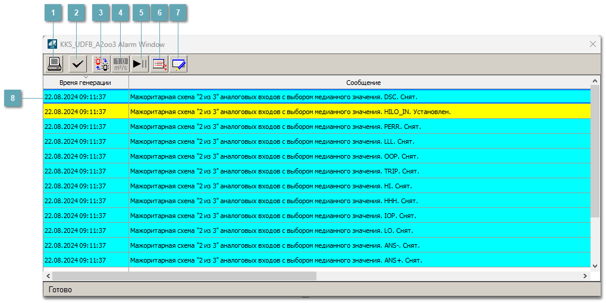
Task: Click right arrow of horizontal scrollbar
Action: click(585, 276)
